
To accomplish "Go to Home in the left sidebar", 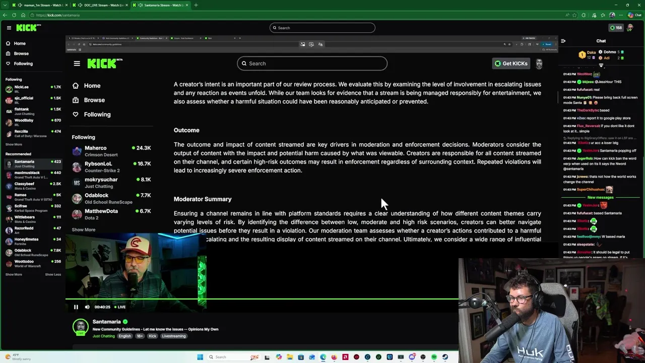I will 20,43.
